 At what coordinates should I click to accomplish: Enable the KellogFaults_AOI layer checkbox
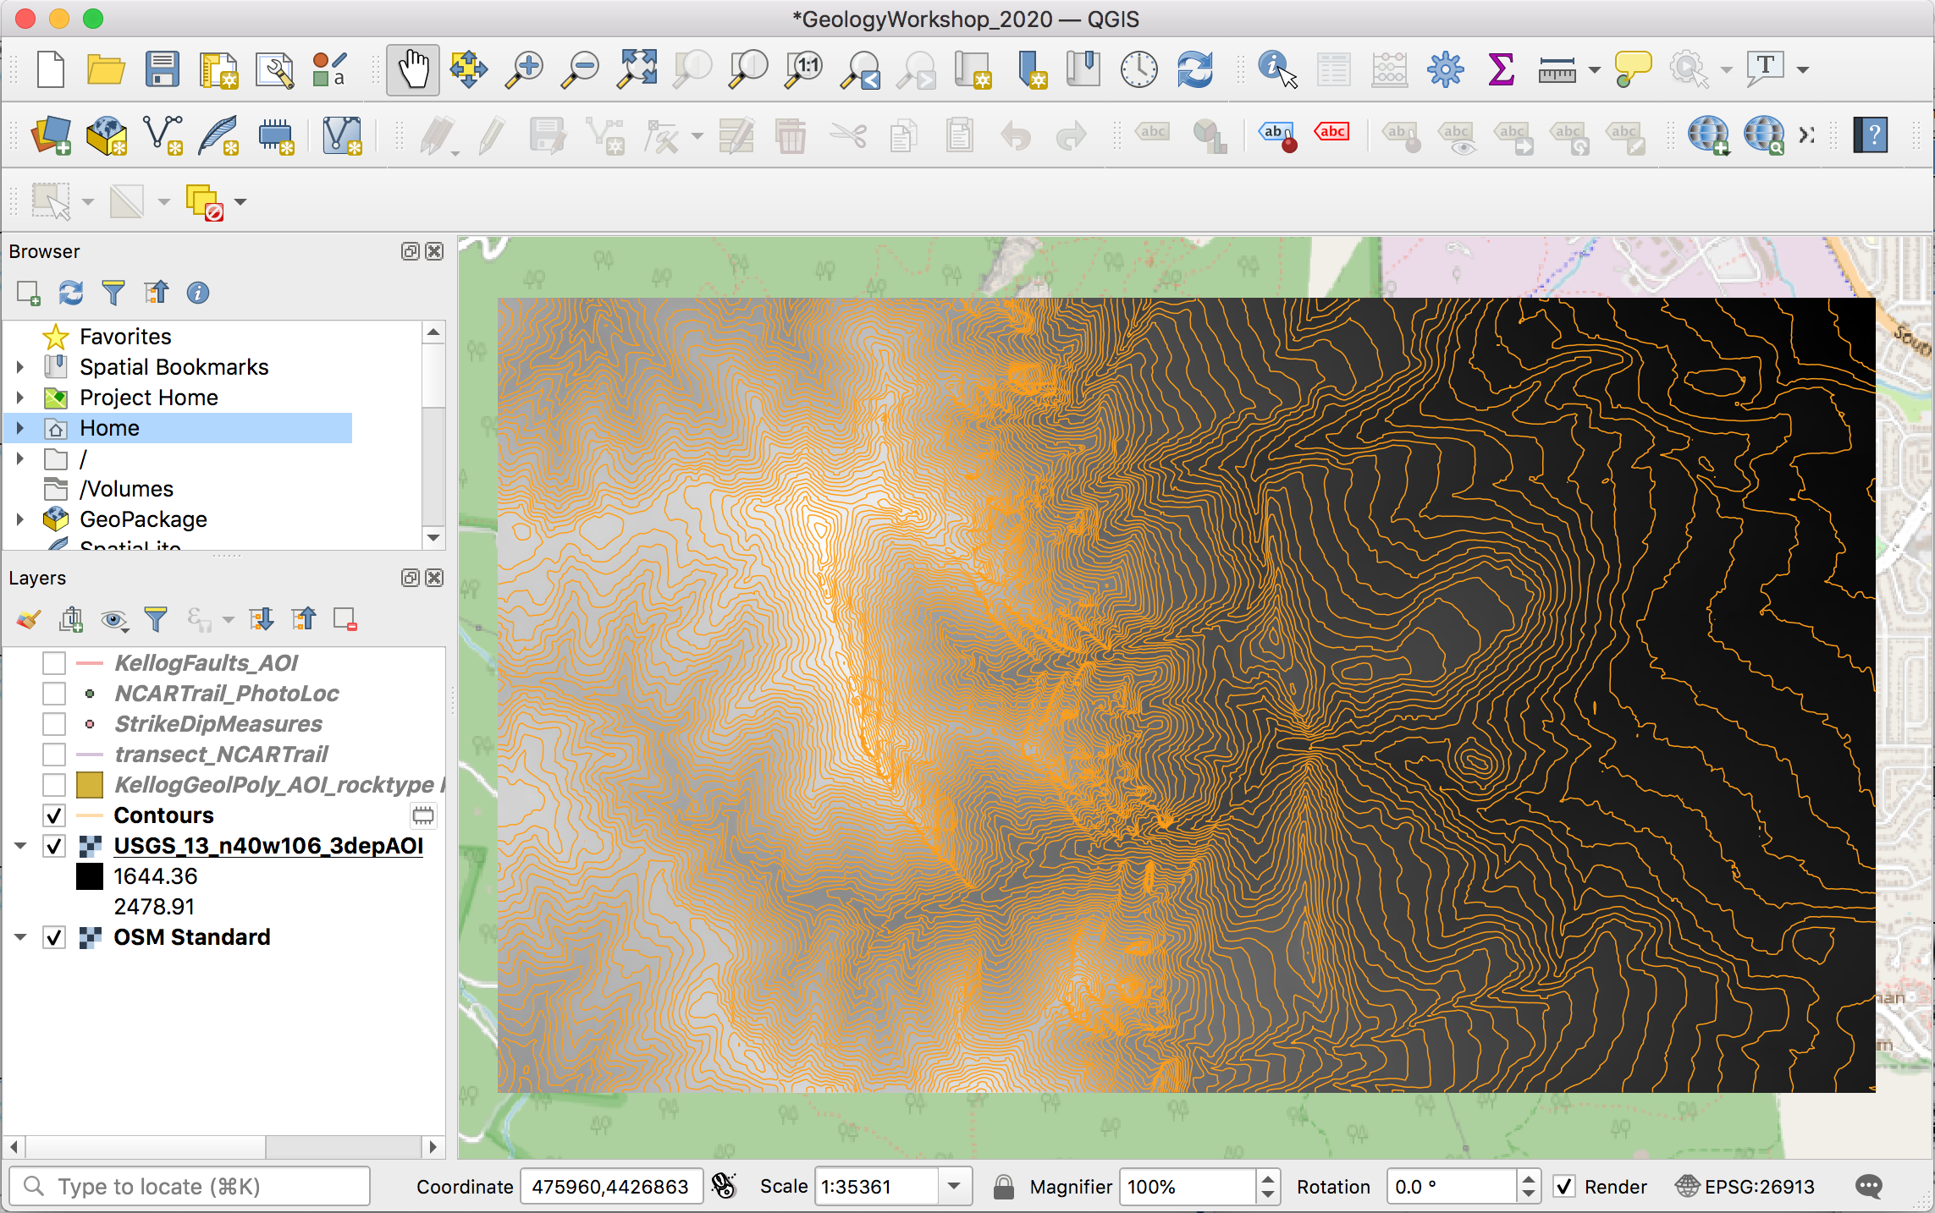click(54, 663)
